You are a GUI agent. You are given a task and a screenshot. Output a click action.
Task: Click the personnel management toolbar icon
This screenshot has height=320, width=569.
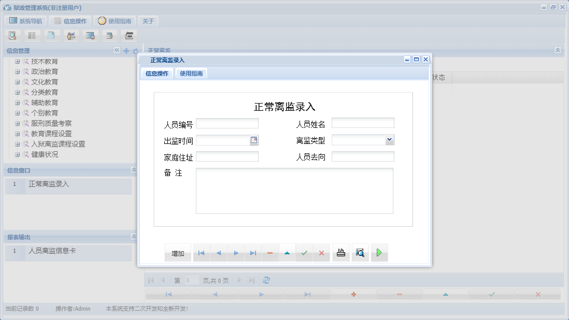tap(71, 35)
